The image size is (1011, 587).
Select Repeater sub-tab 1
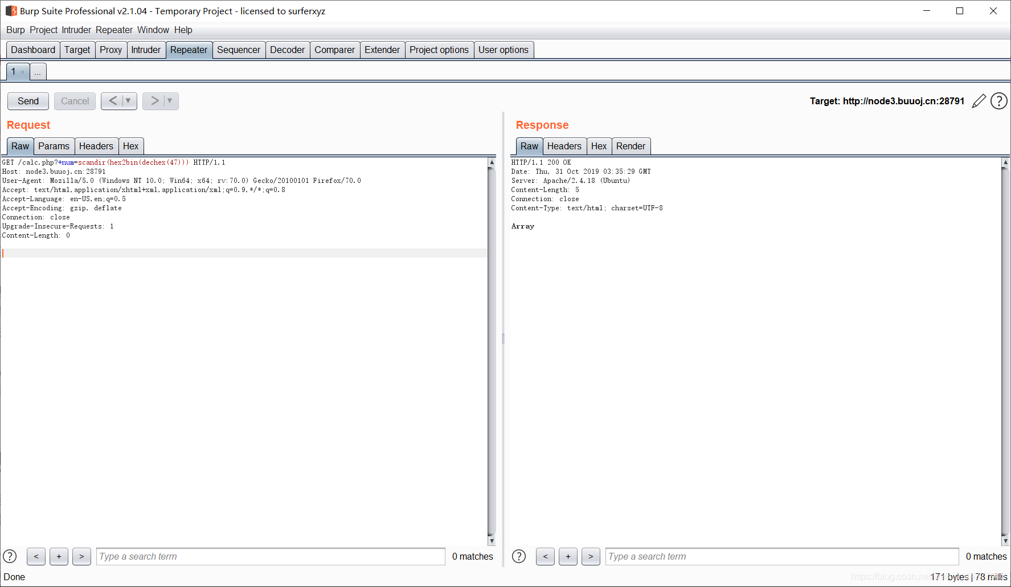coord(13,72)
